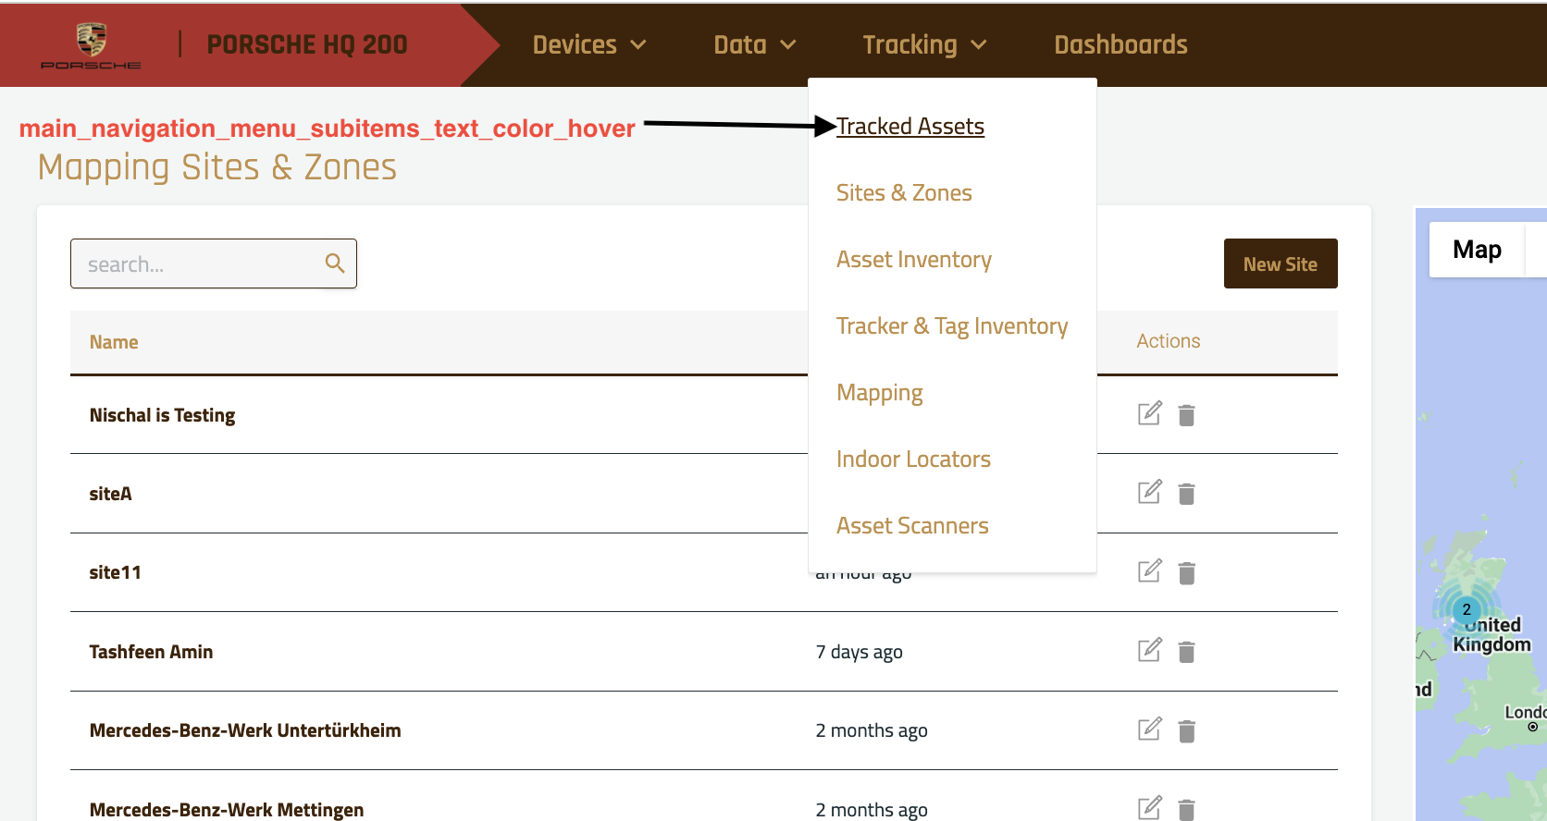Viewport: 1547px width, 821px height.
Task: Delete the site11 row
Action: (1186, 573)
